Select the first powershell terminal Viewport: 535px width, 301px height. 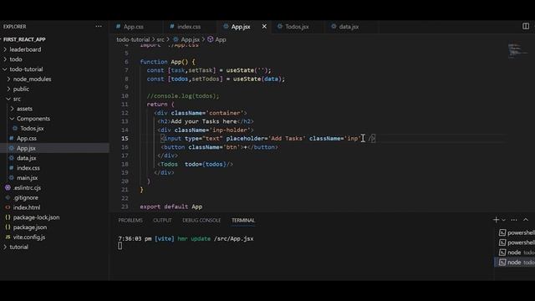tap(517, 232)
